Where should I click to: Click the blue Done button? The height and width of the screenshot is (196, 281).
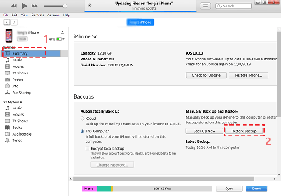click(257, 189)
